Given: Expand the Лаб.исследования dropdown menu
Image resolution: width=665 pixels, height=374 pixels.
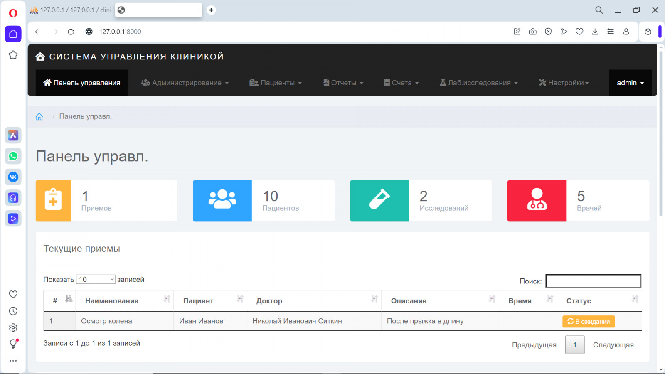Looking at the screenshot, I should point(479,83).
